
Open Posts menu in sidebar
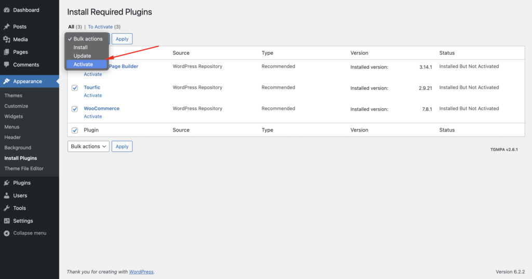tap(20, 26)
